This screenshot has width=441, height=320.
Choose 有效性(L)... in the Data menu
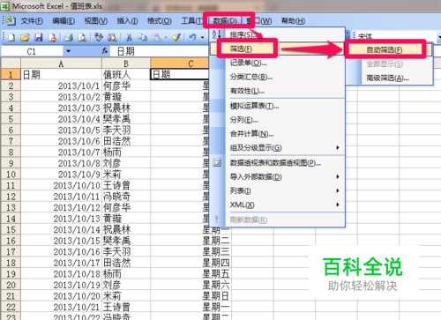[277, 91]
